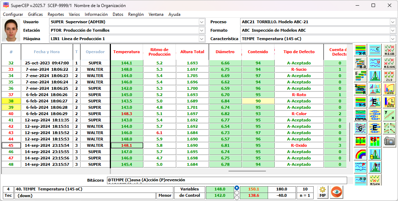Toggle the orange eye view button
This screenshot has width=398, height=201.
336,192
